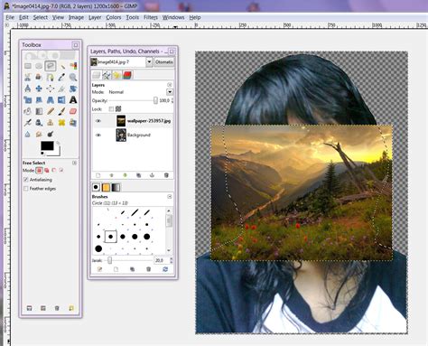Viewport: 428px width, 346px height.
Task: Select the Scissors Select tool
Action: 28,77
